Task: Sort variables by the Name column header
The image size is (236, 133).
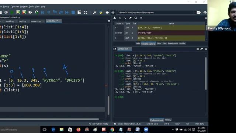Action: tap(119, 24)
